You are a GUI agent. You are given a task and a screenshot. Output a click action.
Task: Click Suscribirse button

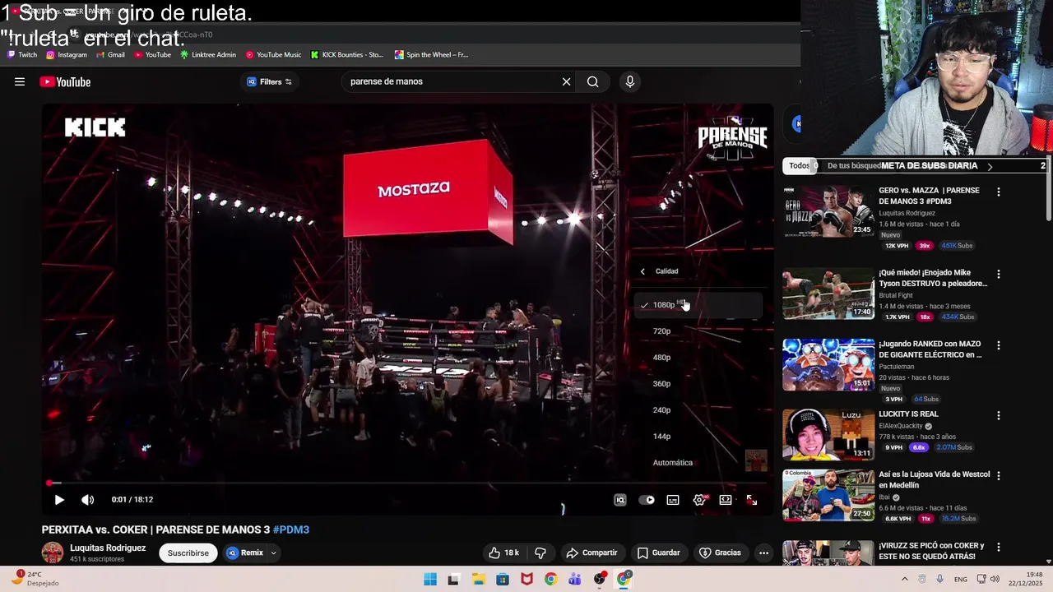pyautogui.click(x=188, y=553)
